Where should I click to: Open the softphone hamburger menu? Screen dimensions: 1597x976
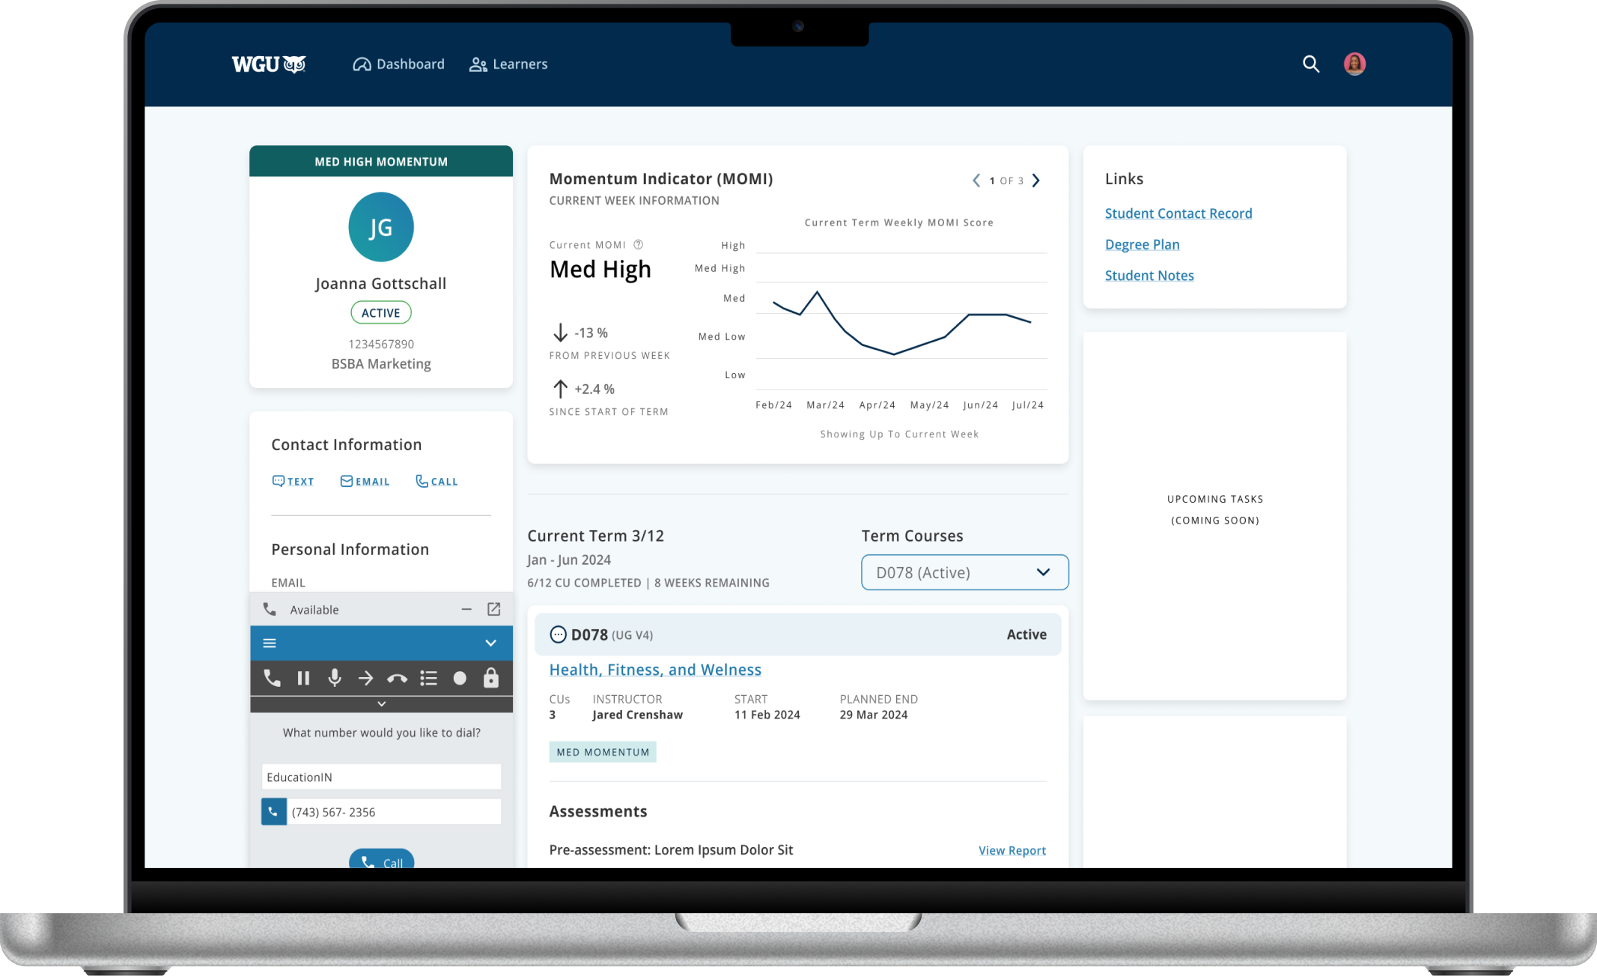[270, 643]
